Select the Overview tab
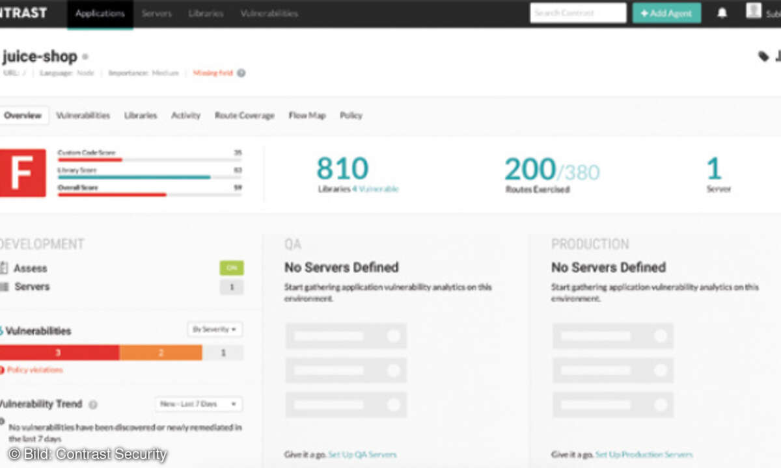The width and height of the screenshot is (781, 468). (x=23, y=116)
